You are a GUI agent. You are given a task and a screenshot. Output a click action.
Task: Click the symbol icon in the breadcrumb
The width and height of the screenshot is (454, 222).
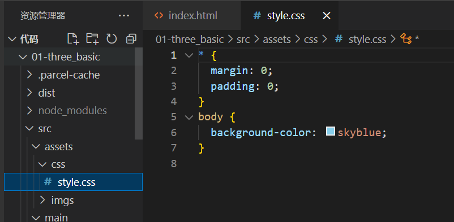click(x=406, y=39)
